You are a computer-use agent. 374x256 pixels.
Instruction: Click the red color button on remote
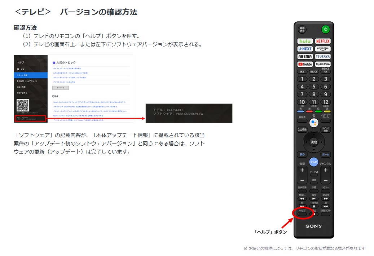tap(309, 111)
